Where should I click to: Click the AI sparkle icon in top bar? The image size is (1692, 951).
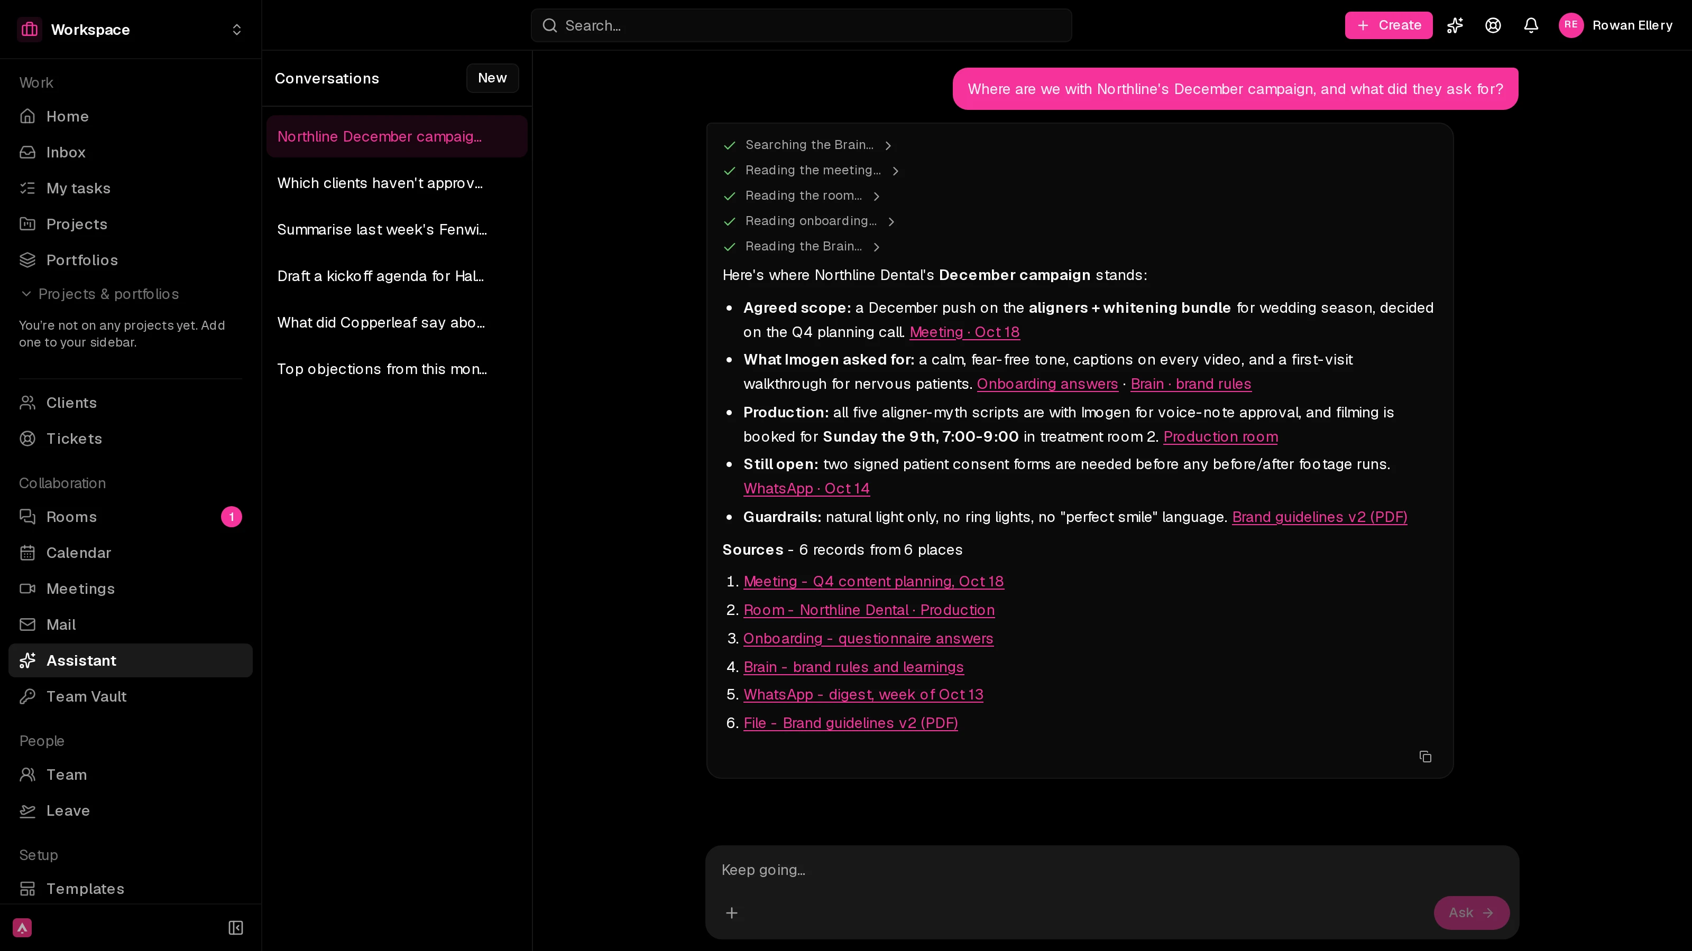(1455, 25)
